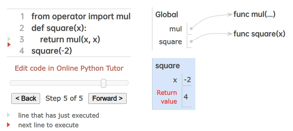Click the execution step slider handle

pyautogui.click(x=103, y=83)
